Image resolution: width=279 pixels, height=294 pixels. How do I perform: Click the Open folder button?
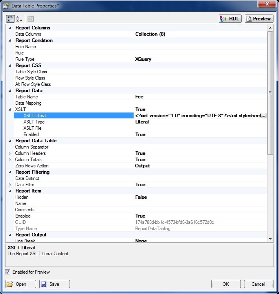click(21, 284)
